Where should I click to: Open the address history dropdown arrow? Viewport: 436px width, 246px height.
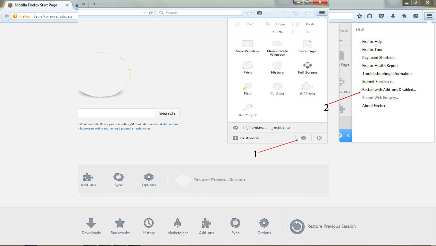(x=145, y=13)
